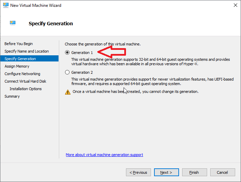Select the highlighted Specify Generation step
Viewport: 241px width, 182px height.
click(x=20, y=59)
